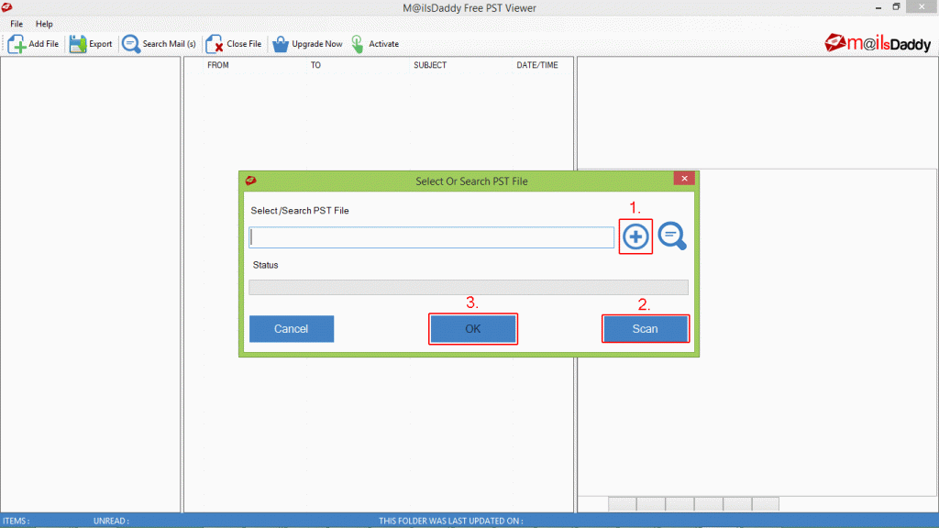This screenshot has height=528, width=939.
Task: Click the Add File toolbar icon
Action: point(17,44)
